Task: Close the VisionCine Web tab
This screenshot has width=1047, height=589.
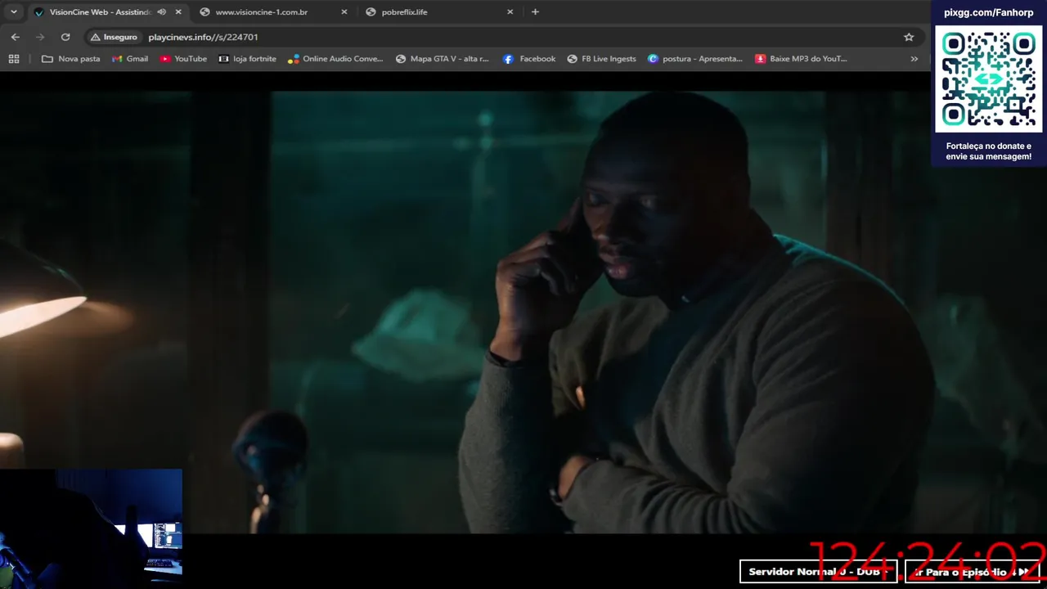Action: pos(178,12)
